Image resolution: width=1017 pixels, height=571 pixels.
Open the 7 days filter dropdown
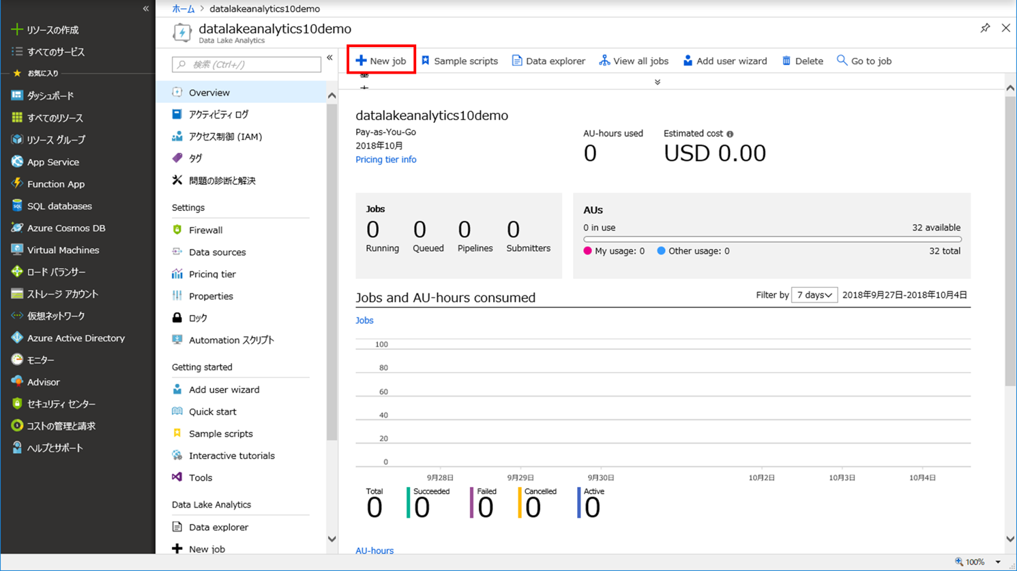[x=814, y=295]
